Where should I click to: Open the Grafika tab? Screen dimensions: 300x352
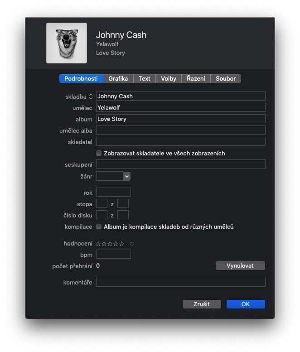coord(118,78)
